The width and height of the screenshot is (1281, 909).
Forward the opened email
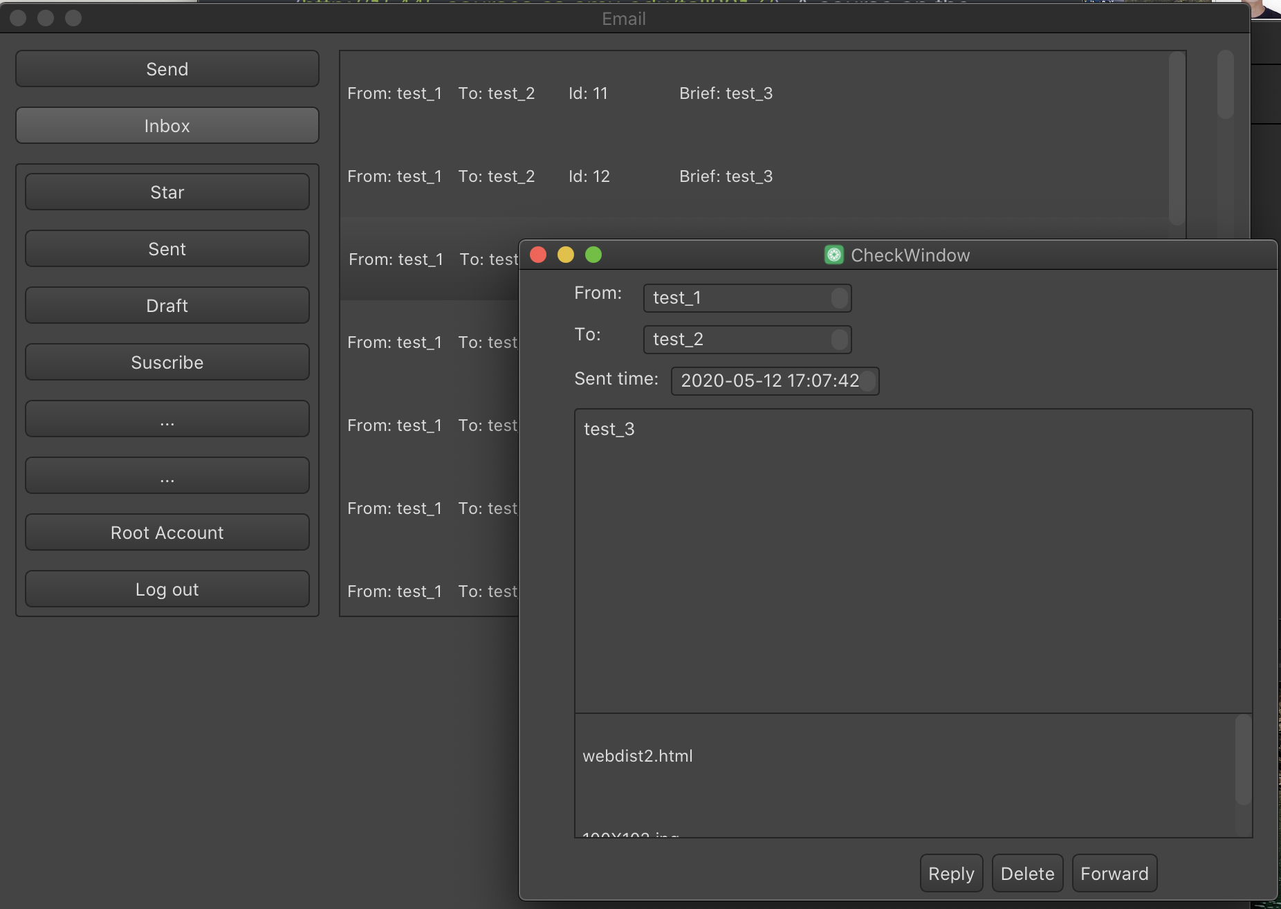coord(1114,873)
